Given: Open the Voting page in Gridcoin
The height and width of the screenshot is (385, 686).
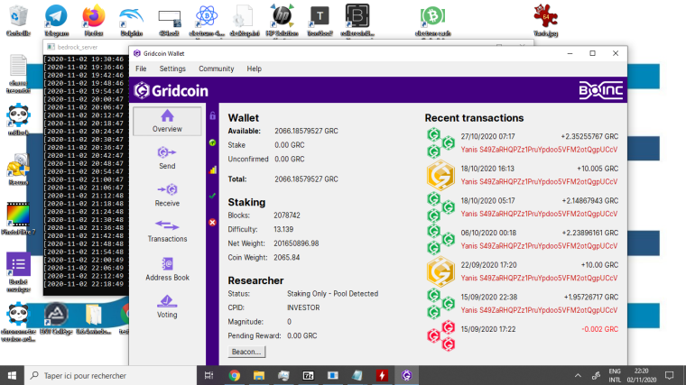Looking at the screenshot, I should (x=167, y=307).
